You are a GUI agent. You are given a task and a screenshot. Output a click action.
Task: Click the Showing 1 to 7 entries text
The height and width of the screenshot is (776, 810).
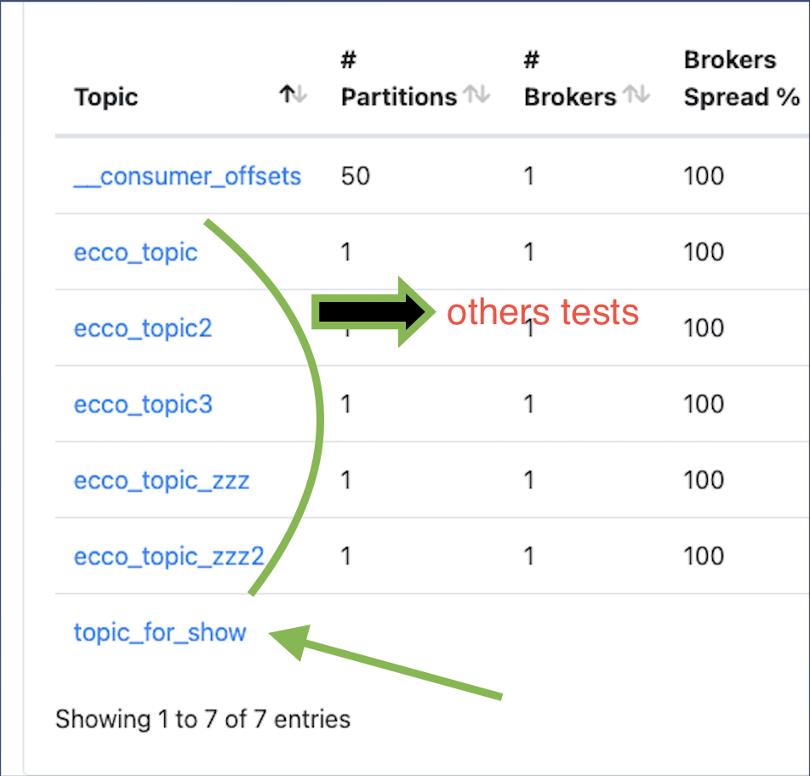pyautogui.click(x=202, y=719)
